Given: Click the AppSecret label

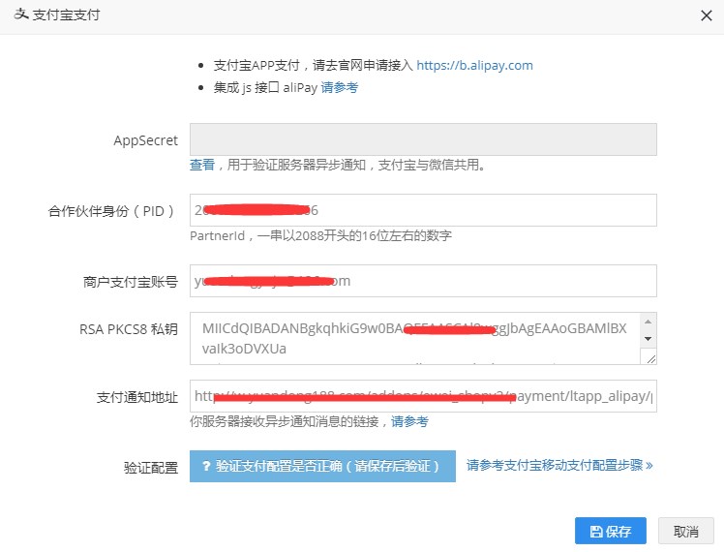Looking at the screenshot, I should (x=145, y=140).
